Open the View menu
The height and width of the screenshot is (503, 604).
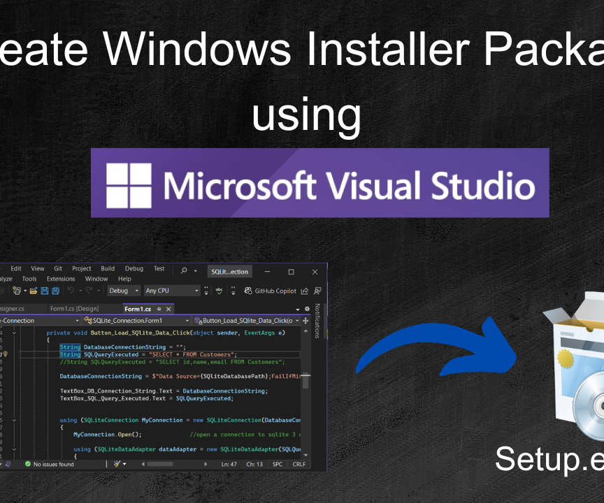[x=37, y=269]
